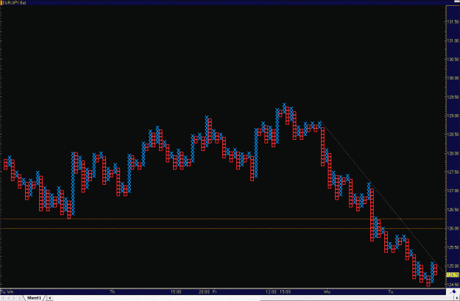Click the 126.50 price axis label

click(453, 210)
